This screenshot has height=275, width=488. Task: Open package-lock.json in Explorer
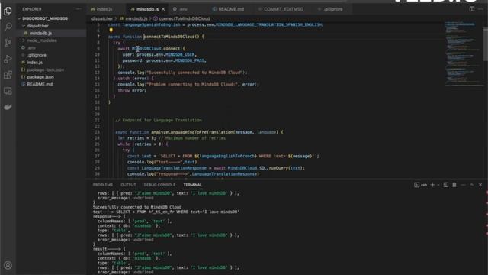[45, 70]
